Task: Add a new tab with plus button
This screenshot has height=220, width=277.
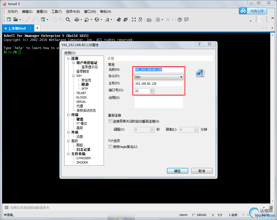Action: [x=37, y=28]
